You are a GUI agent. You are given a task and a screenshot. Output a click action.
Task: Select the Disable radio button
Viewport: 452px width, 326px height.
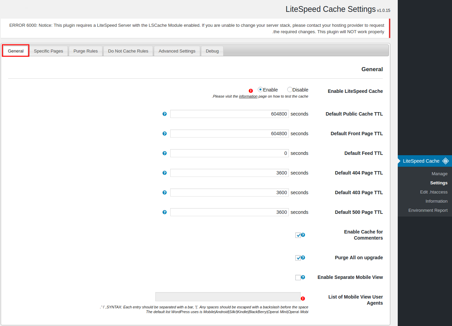[x=290, y=89]
